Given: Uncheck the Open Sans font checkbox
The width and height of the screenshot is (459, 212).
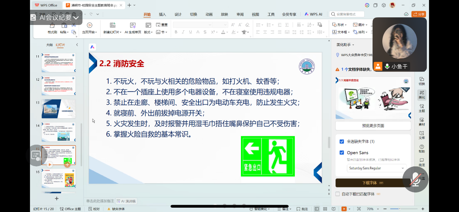Looking at the screenshot, I should pos(342,153).
